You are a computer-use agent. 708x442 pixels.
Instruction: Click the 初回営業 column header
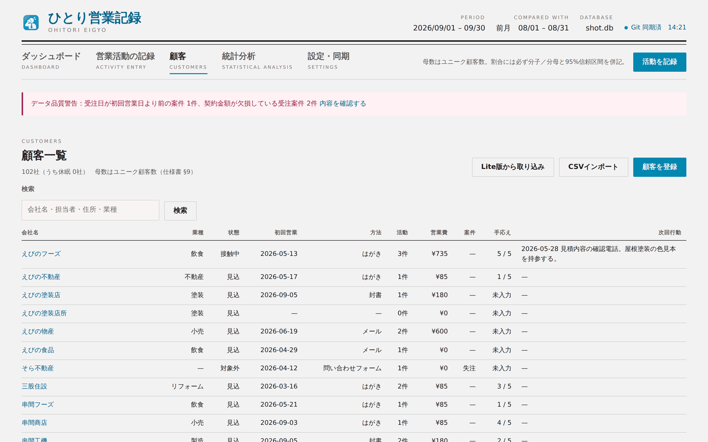tap(286, 233)
